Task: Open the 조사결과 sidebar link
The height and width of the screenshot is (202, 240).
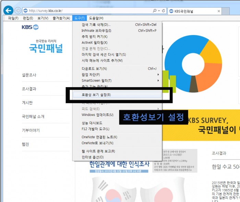Action: point(29,89)
